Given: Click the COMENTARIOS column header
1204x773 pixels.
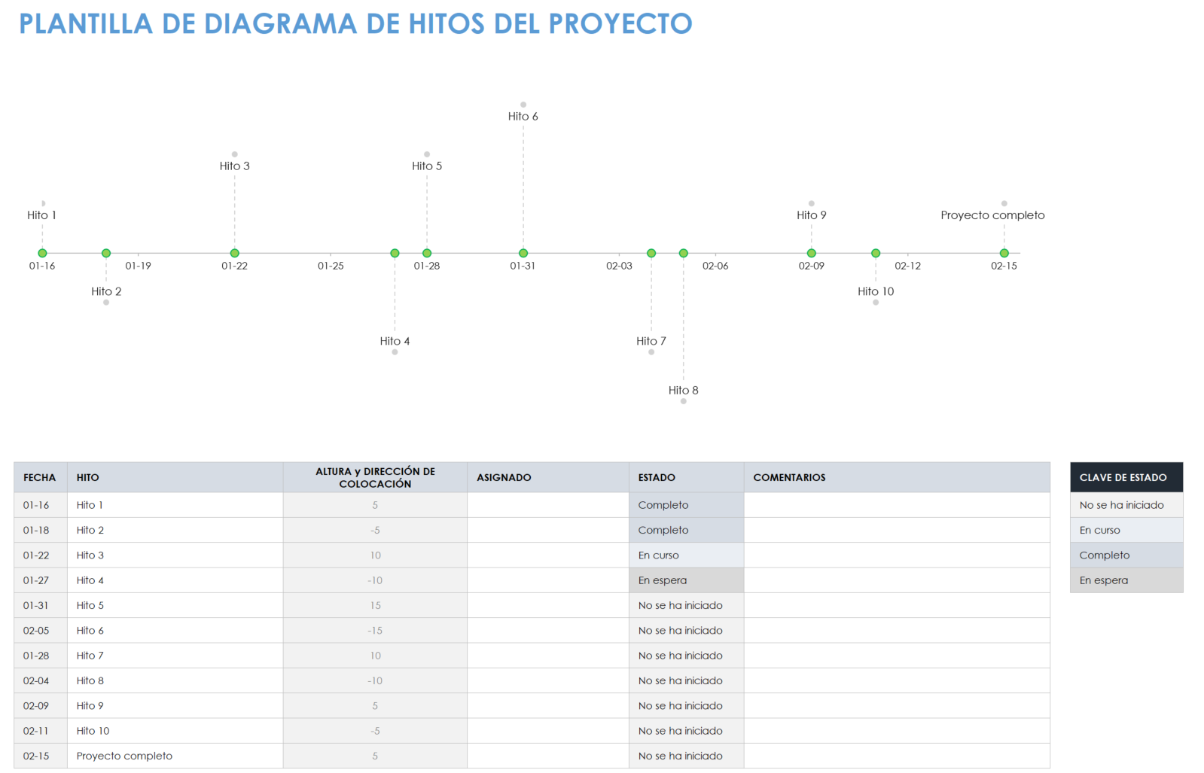Looking at the screenshot, I should [897, 477].
